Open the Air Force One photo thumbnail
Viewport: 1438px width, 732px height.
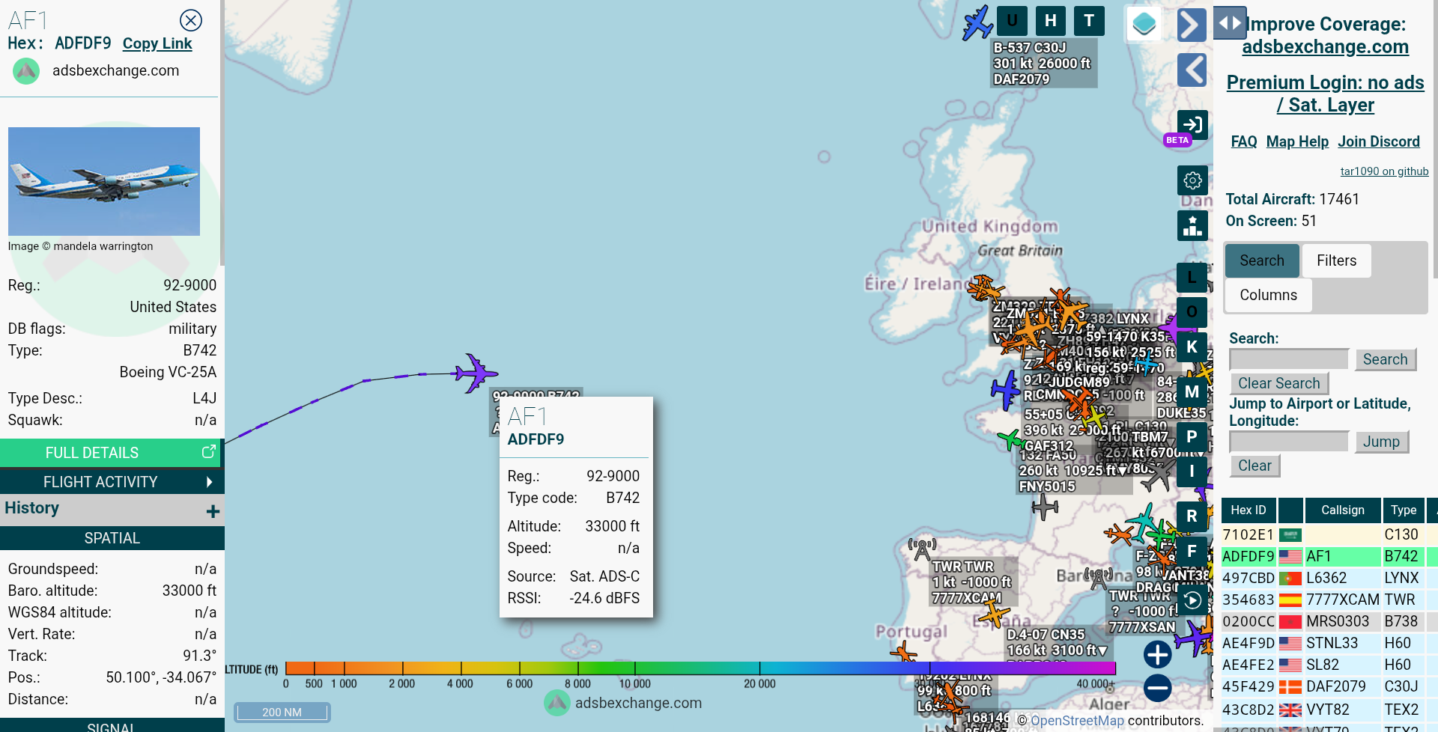[104, 181]
